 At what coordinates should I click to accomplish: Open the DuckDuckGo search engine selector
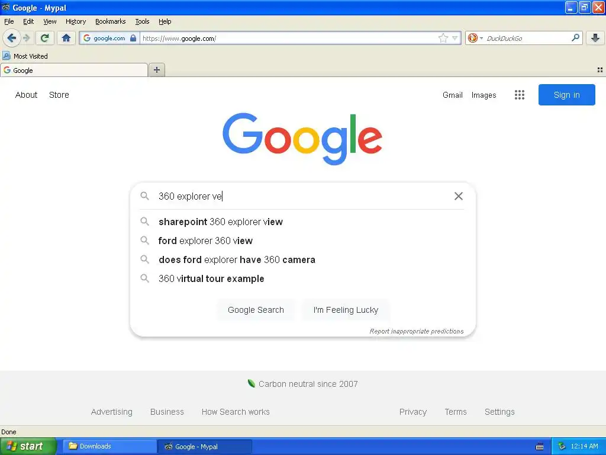[475, 38]
